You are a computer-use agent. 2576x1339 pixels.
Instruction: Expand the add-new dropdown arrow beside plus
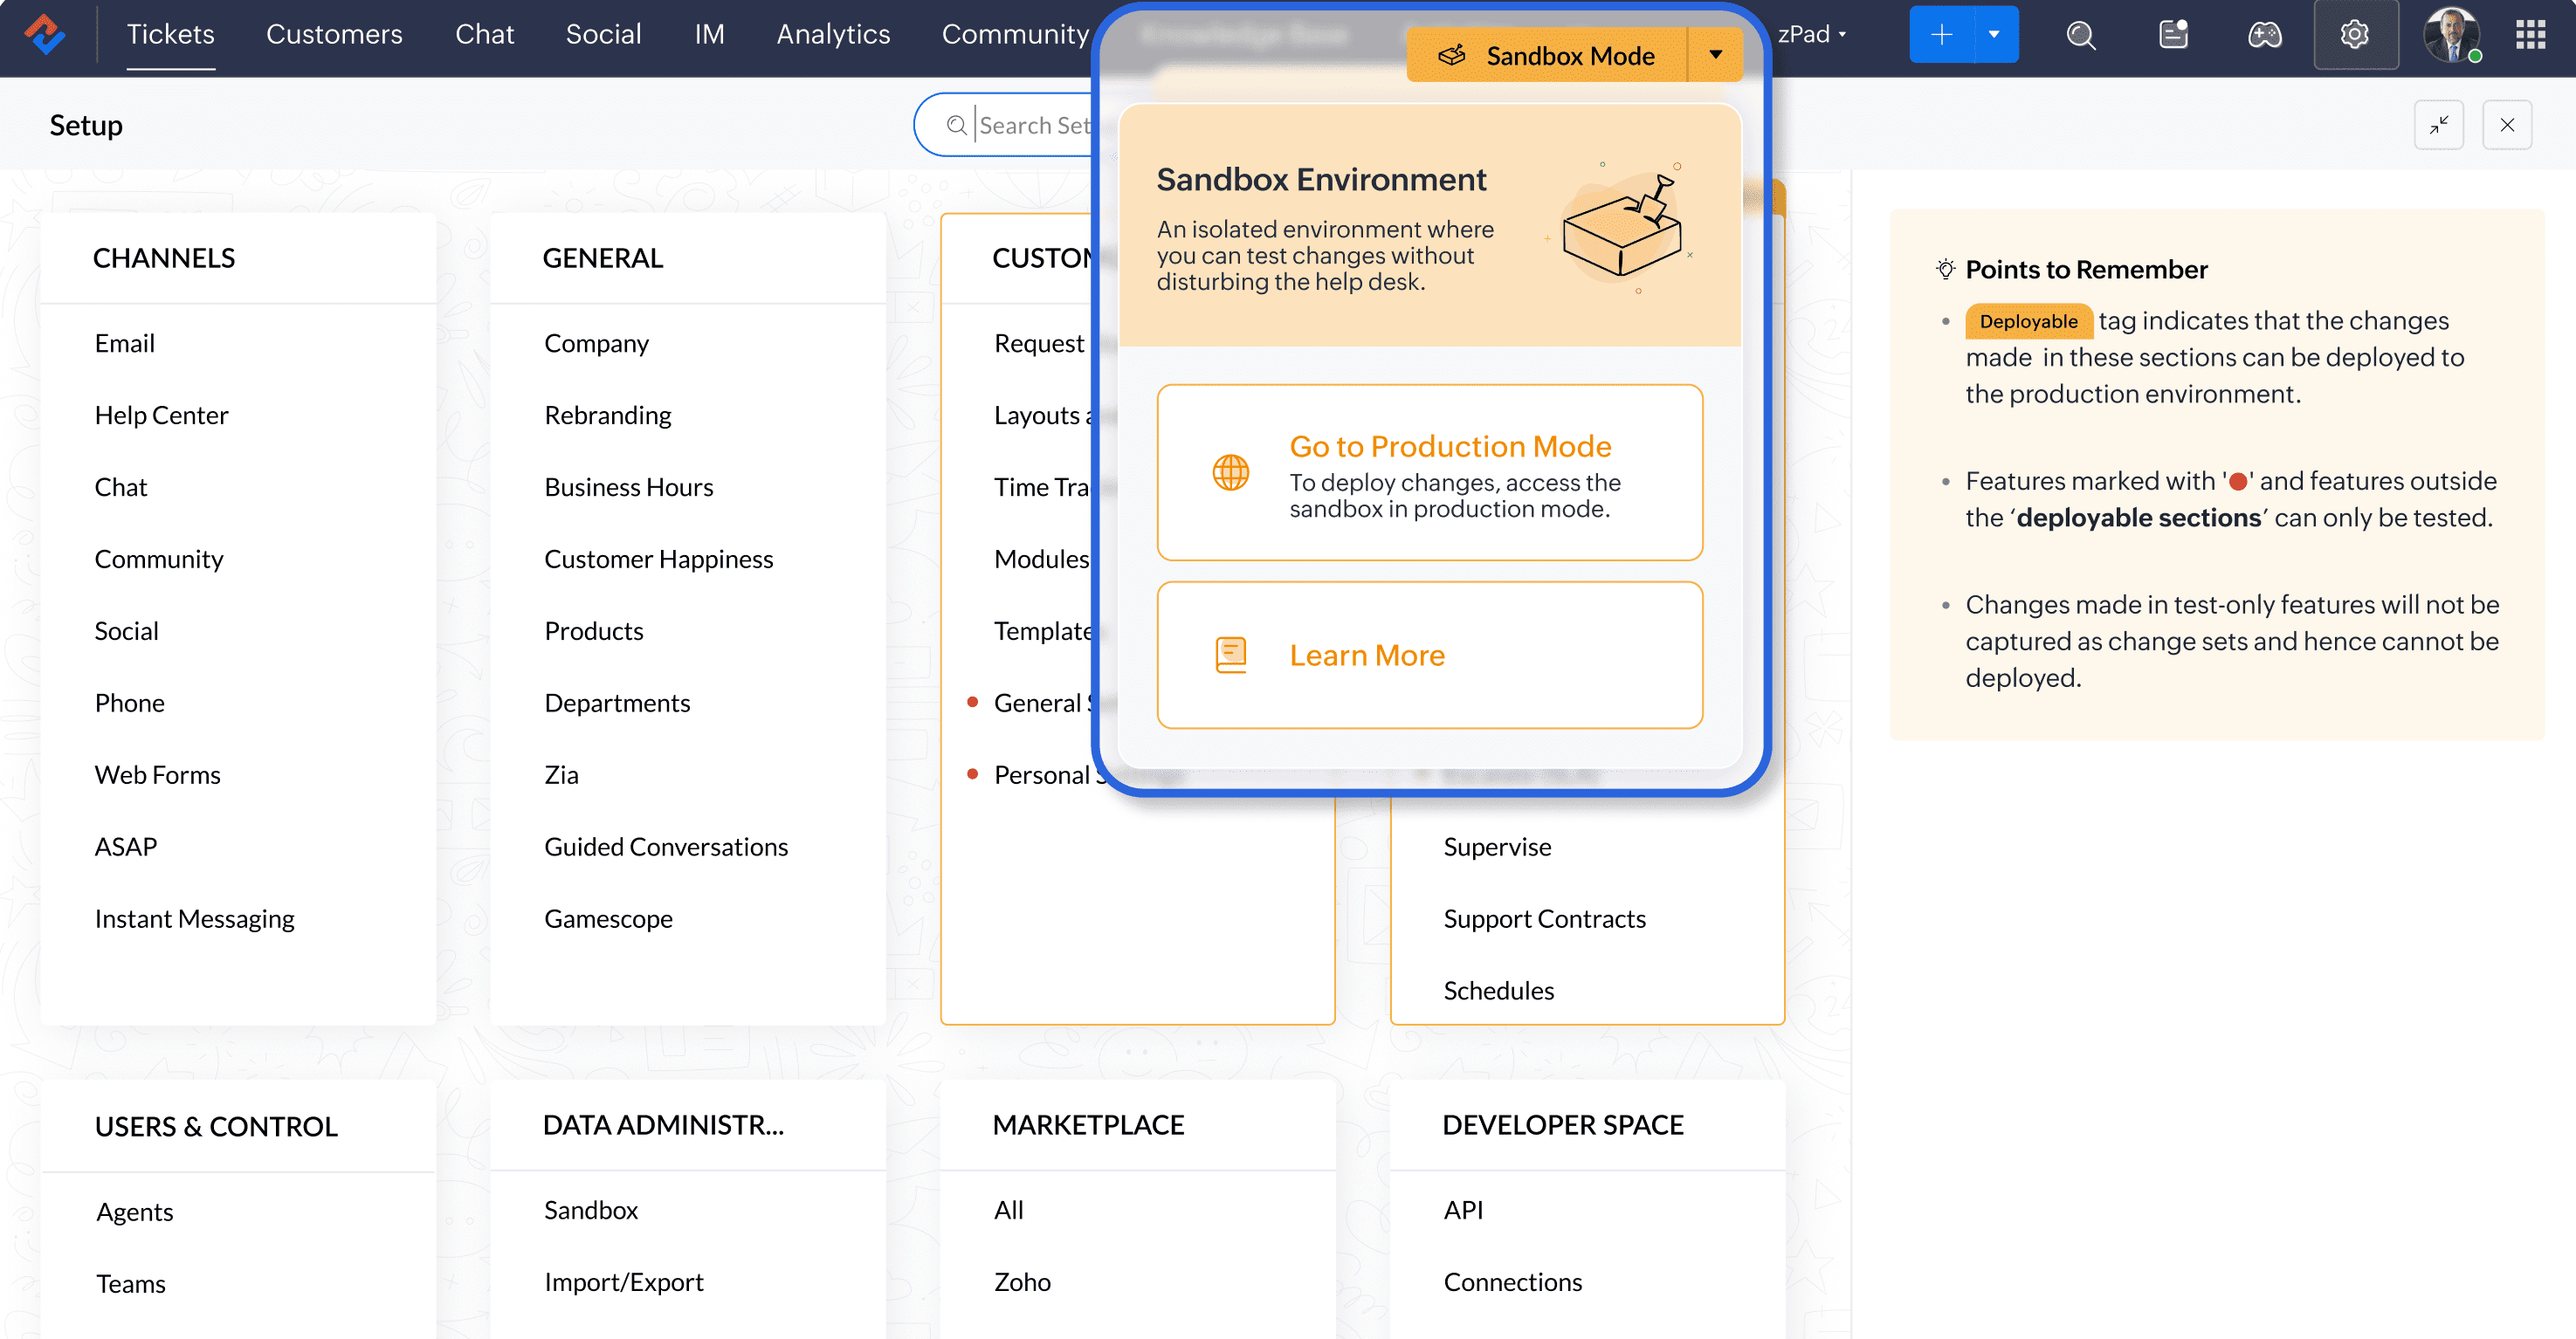(x=1994, y=35)
